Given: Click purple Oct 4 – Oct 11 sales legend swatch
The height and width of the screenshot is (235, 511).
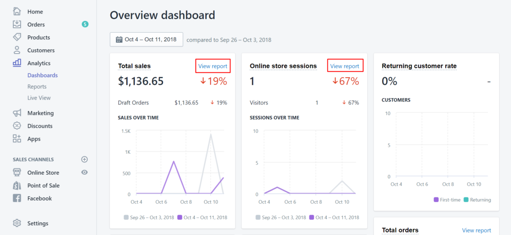Looking at the screenshot, I should point(180,218).
